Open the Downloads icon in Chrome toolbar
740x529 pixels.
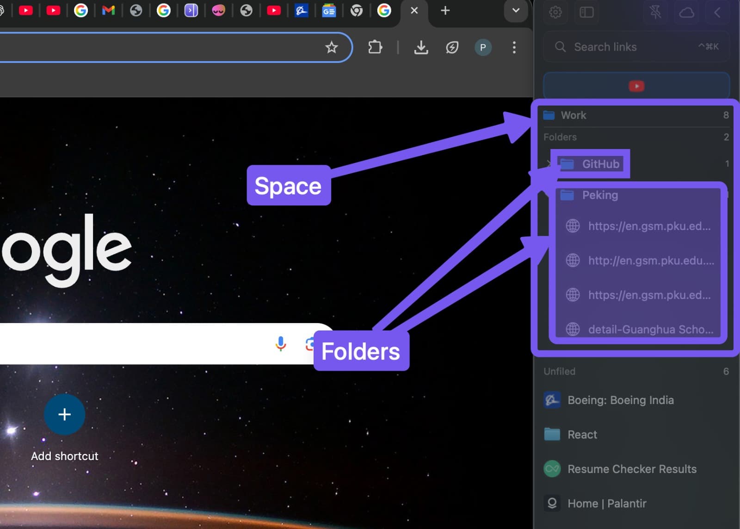[421, 47]
